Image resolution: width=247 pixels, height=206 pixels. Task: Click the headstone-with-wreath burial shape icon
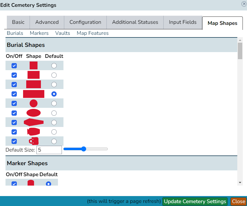pos(33,141)
